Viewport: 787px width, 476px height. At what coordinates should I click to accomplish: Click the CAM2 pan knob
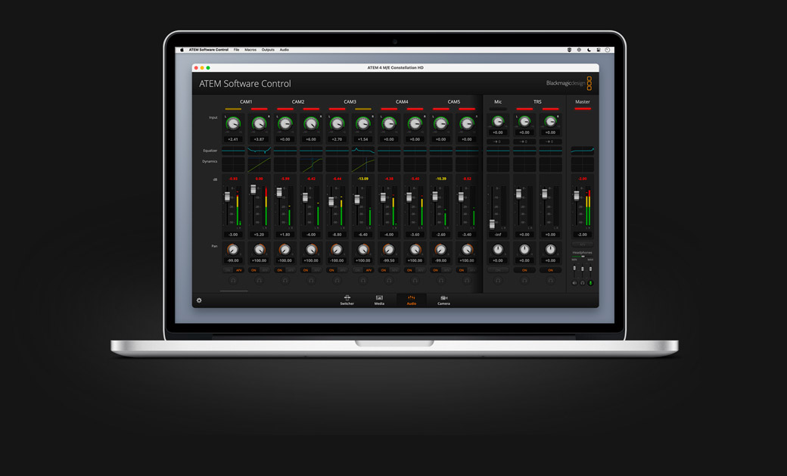(285, 250)
